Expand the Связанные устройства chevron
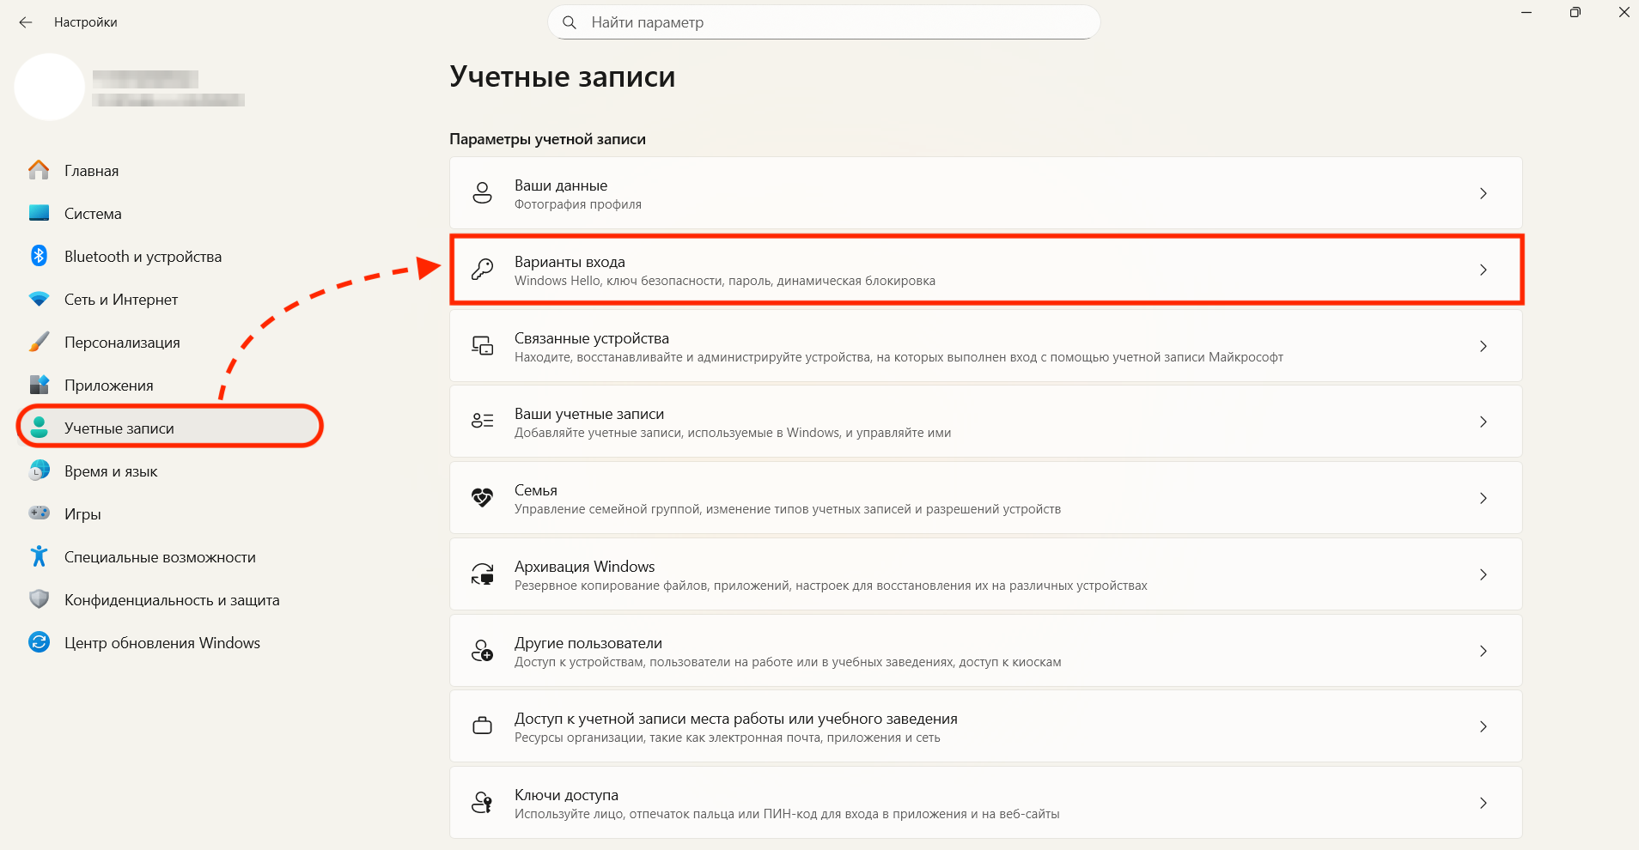 pyautogui.click(x=1484, y=346)
